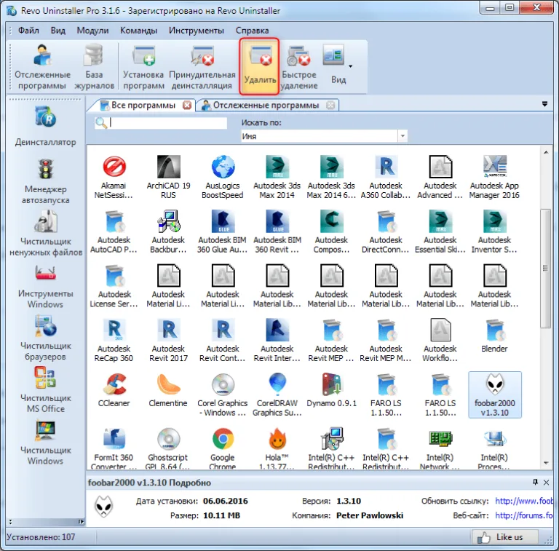Open the База журналов logs database
This screenshot has width=559, height=551.
click(94, 67)
